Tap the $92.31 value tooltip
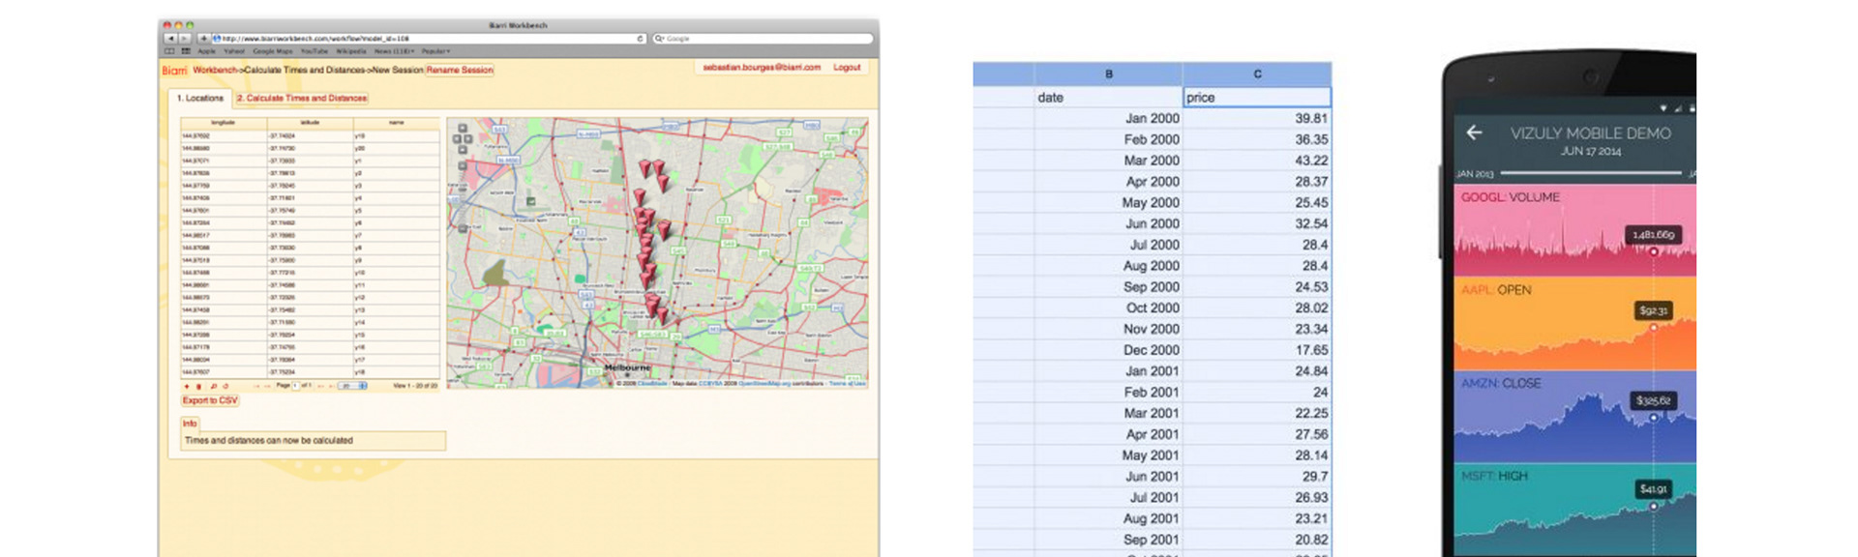 click(1653, 310)
